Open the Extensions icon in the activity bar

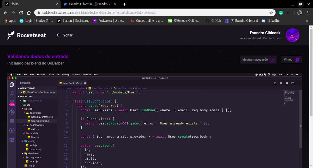point(12,121)
